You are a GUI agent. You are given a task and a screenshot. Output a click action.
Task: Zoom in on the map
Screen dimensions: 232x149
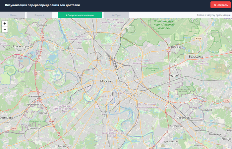pyautogui.click(x=5, y=24)
